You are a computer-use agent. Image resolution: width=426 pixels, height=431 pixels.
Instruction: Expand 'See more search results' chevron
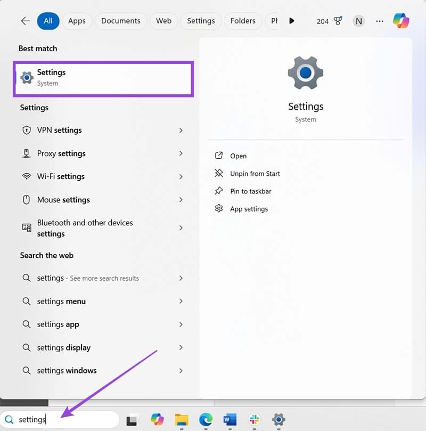[x=181, y=278]
